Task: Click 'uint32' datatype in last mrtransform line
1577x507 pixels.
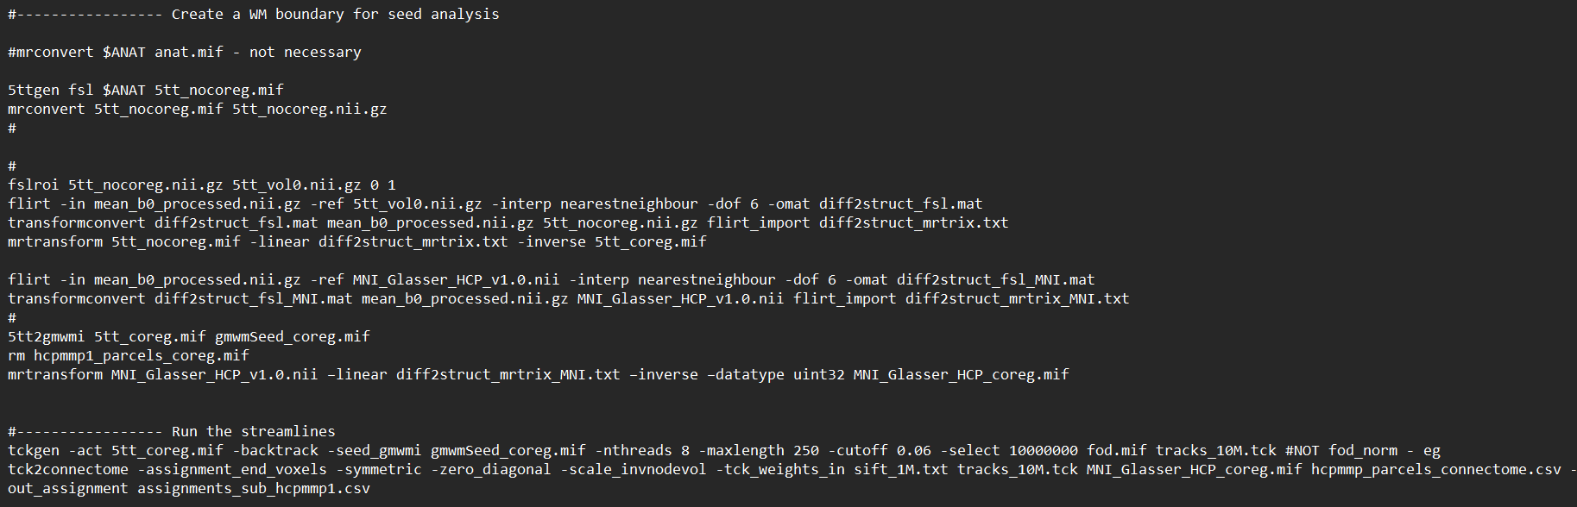Action: (x=819, y=374)
